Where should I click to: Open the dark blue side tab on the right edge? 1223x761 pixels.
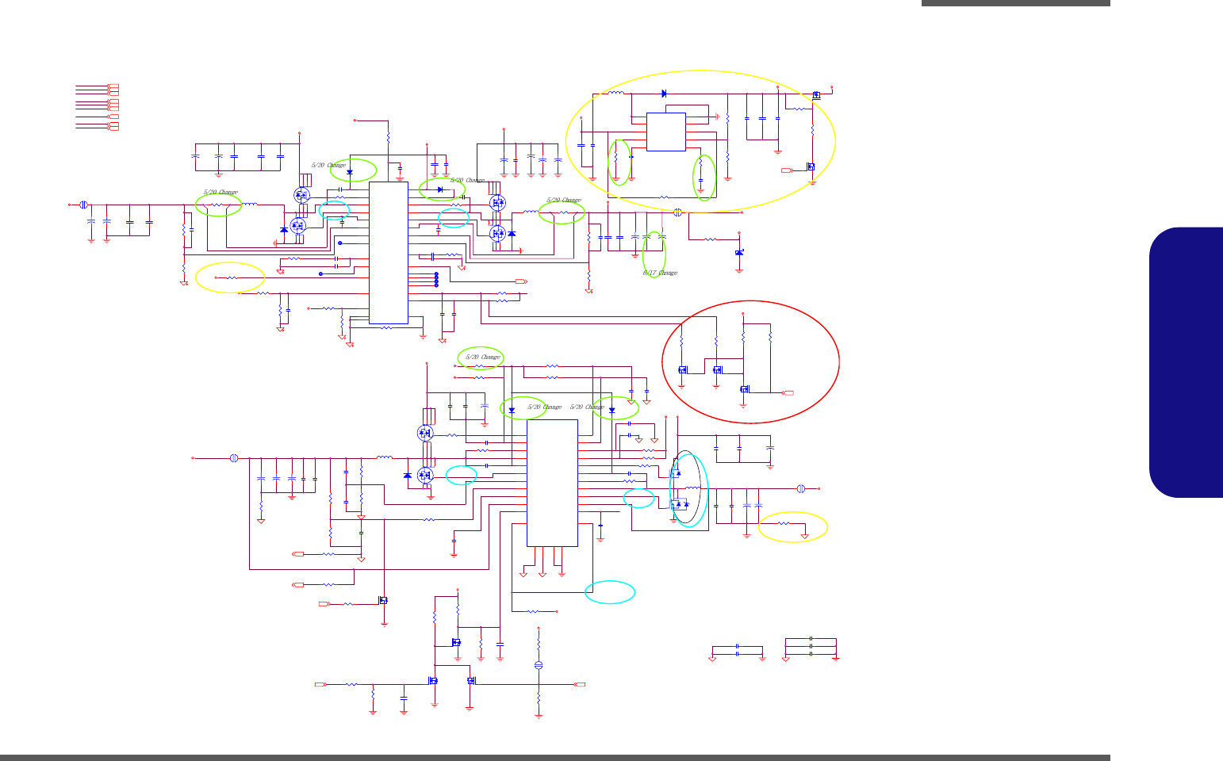coord(1186,363)
